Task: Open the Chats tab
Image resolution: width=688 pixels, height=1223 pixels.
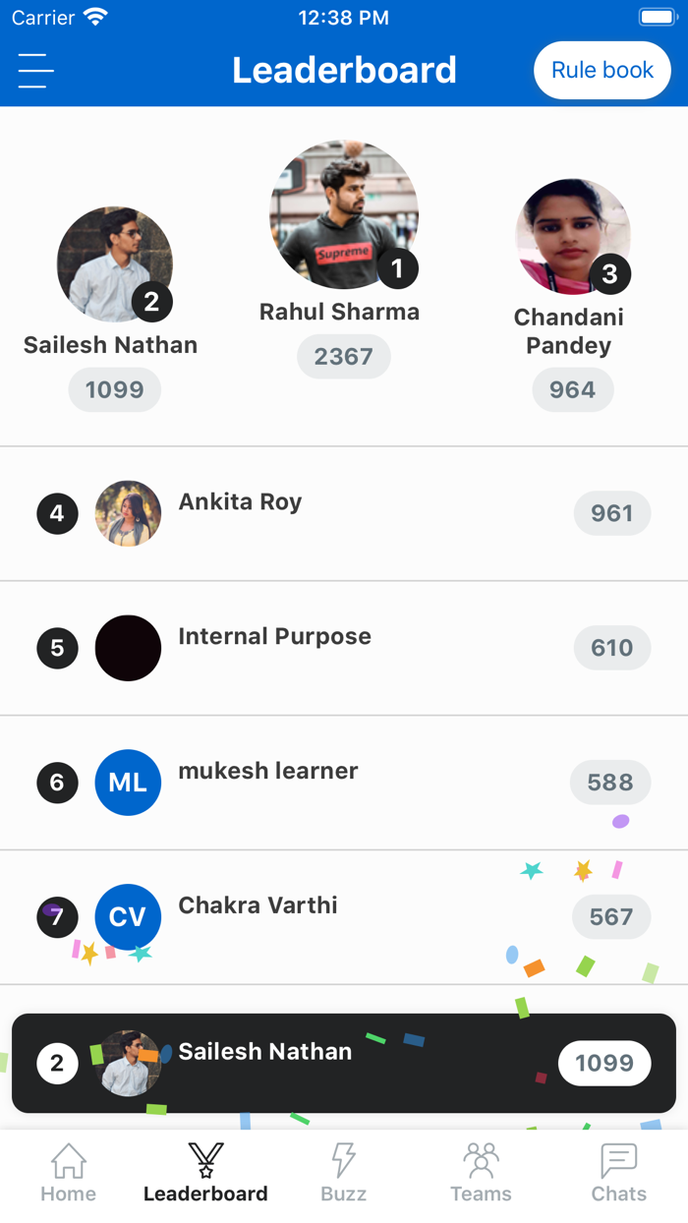Action: click(x=618, y=1173)
